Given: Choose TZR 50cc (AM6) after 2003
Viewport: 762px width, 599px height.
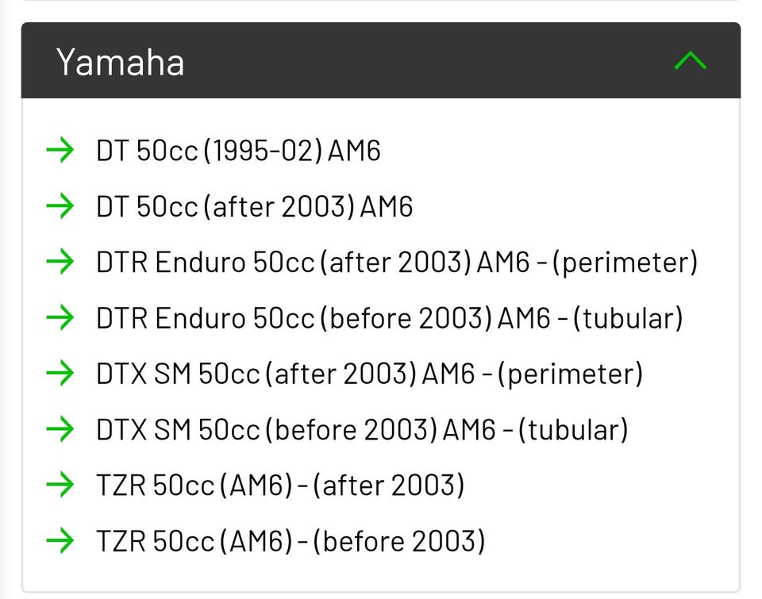Looking at the screenshot, I should [x=280, y=485].
